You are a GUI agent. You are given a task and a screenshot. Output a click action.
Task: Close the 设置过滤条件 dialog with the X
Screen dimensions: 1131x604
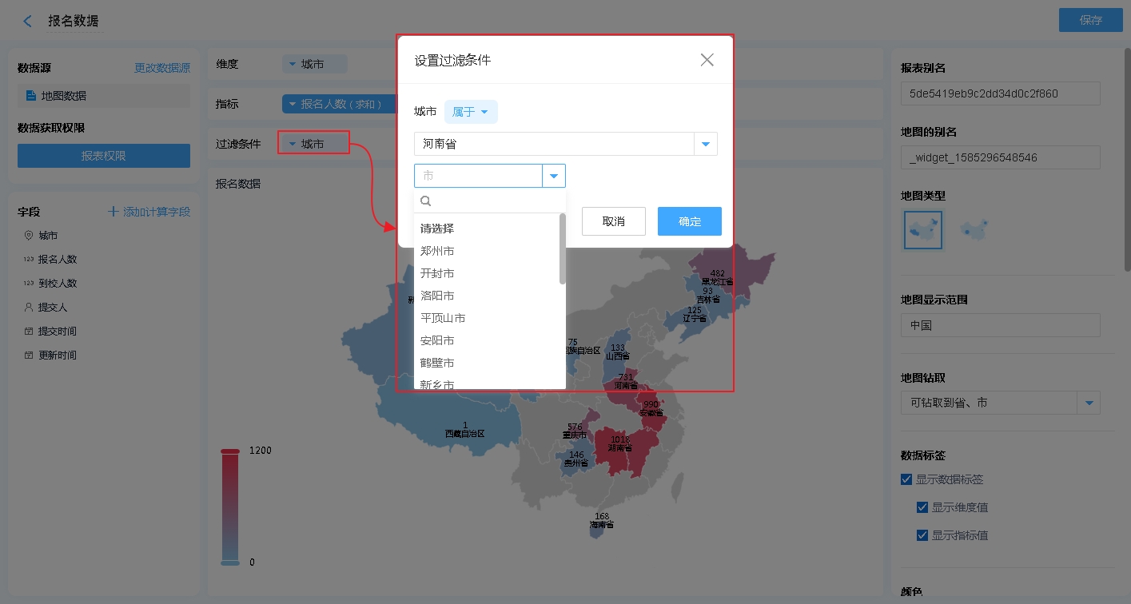[707, 60]
